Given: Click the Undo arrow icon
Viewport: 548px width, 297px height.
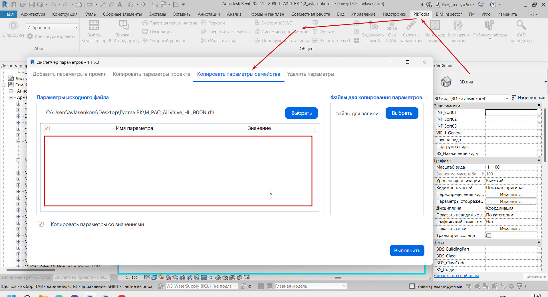Looking at the screenshot, I should 53,5.
